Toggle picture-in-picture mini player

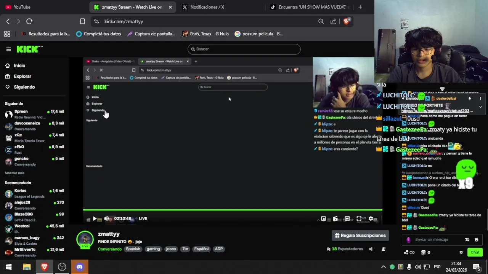point(323,218)
